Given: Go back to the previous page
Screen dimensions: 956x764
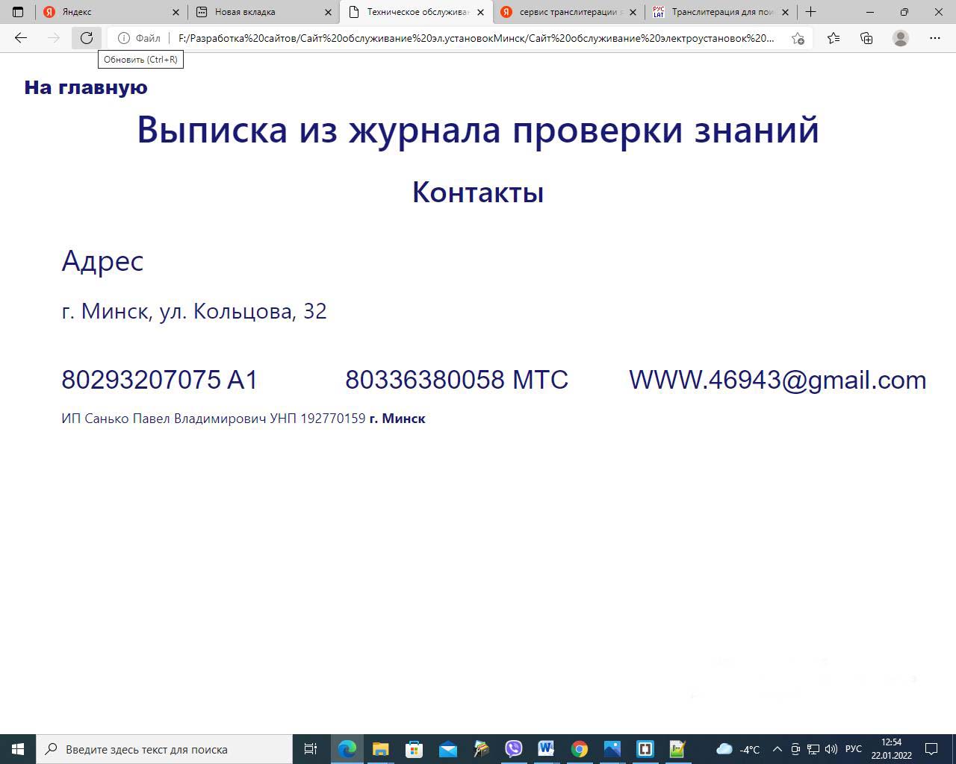Looking at the screenshot, I should point(21,38).
